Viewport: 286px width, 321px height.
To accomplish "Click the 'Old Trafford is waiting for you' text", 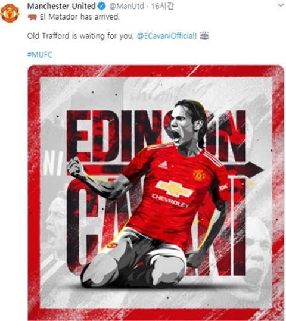I will [x=80, y=36].
